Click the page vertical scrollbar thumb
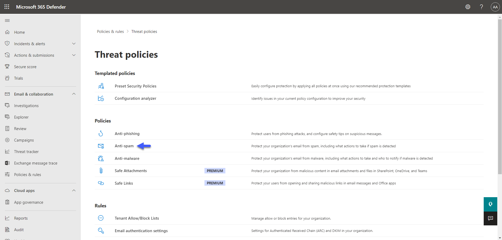This screenshot has height=240, width=502. (x=500, y=97)
